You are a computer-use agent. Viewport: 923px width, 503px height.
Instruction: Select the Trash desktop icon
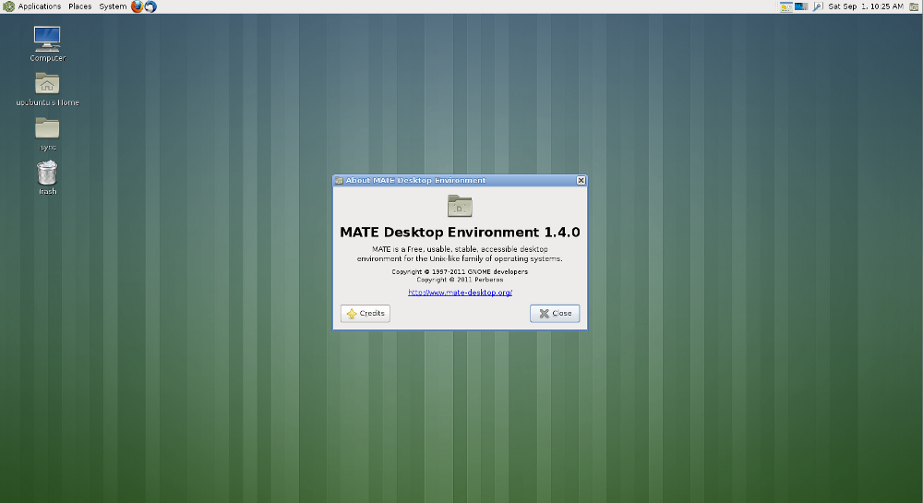click(x=47, y=178)
